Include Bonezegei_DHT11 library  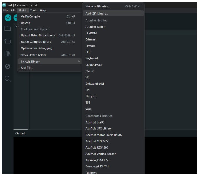pos(113,166)
